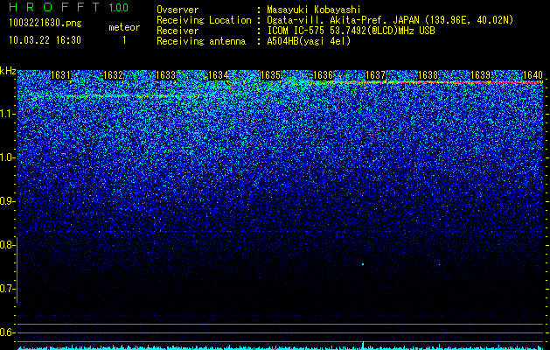Screen dimensions: 550x350
Task: Select the A504HB(yagi 4el) antenna text
Action: coord(309,41)
